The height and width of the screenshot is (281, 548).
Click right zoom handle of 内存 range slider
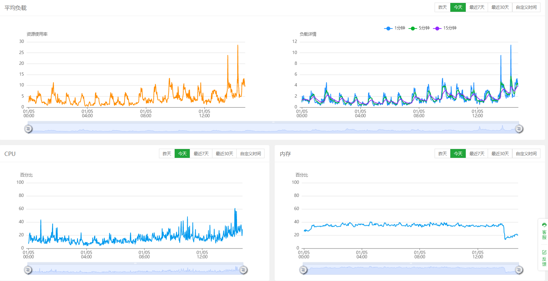[519, 270]
